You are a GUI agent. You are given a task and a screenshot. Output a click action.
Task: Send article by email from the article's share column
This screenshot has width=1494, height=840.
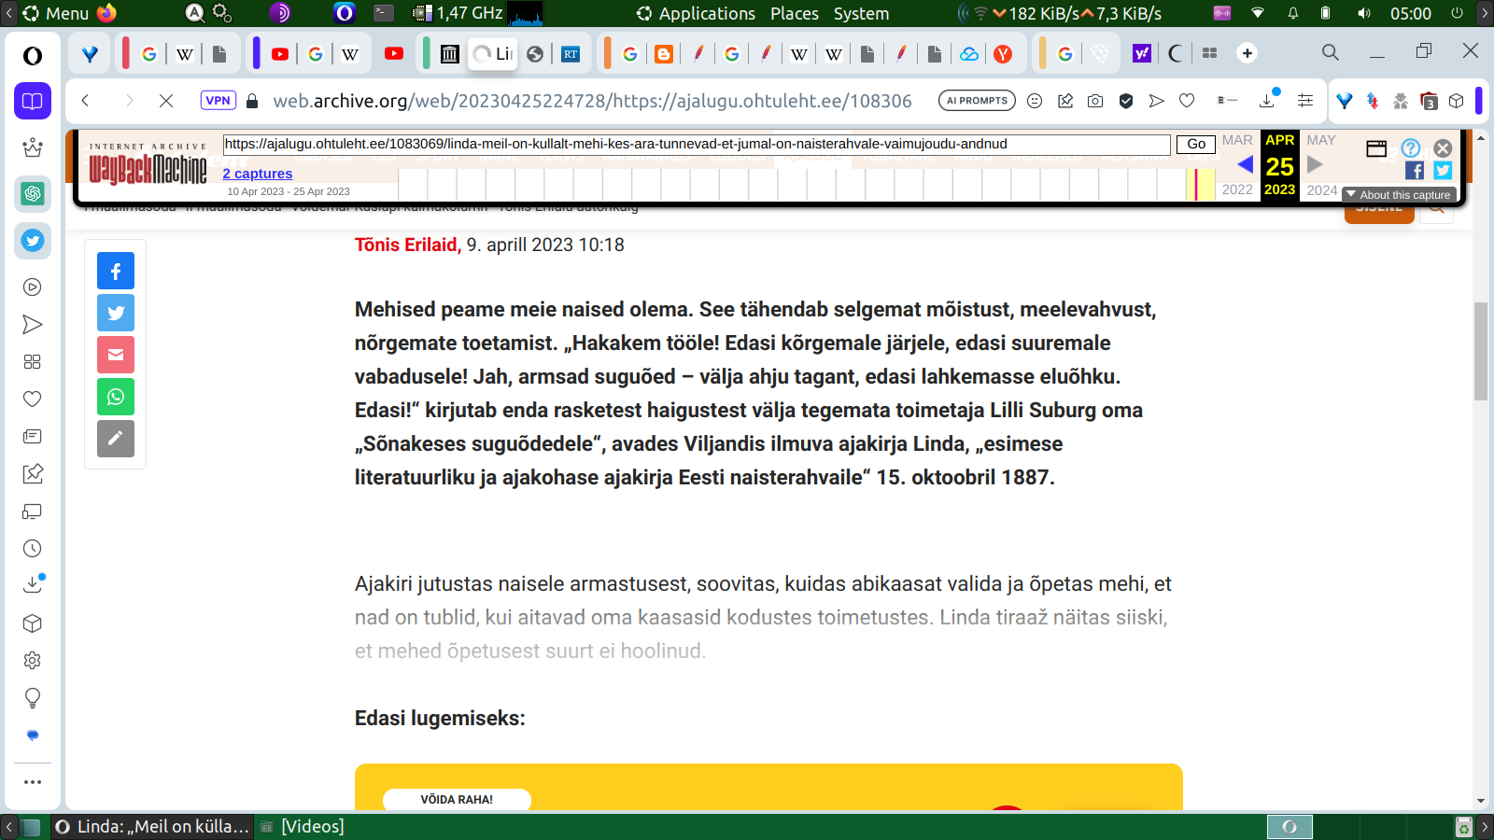coord(116,355)
